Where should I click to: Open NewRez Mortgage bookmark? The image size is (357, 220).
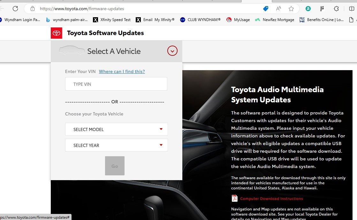274,20
